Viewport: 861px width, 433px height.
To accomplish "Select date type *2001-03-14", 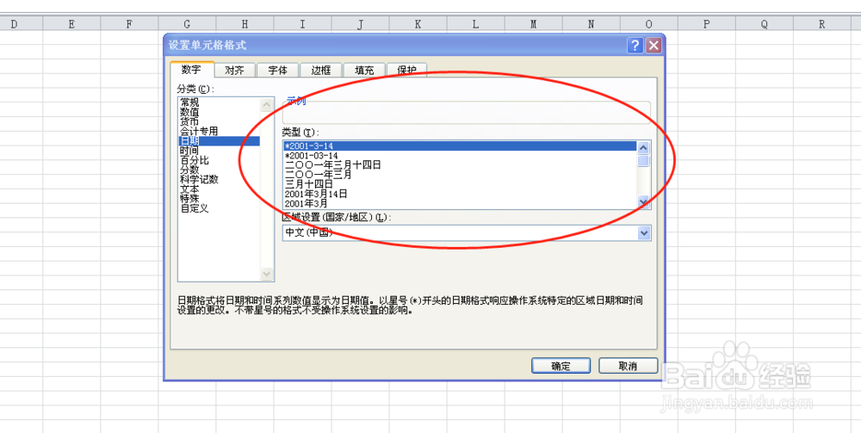I will coord(460,156).
